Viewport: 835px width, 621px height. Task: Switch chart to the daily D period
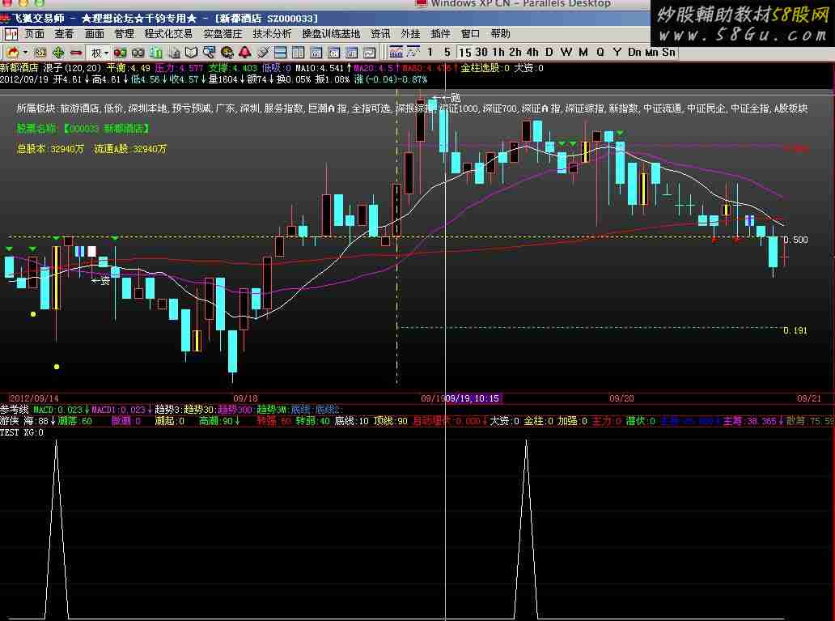click(x=549, y=53)
